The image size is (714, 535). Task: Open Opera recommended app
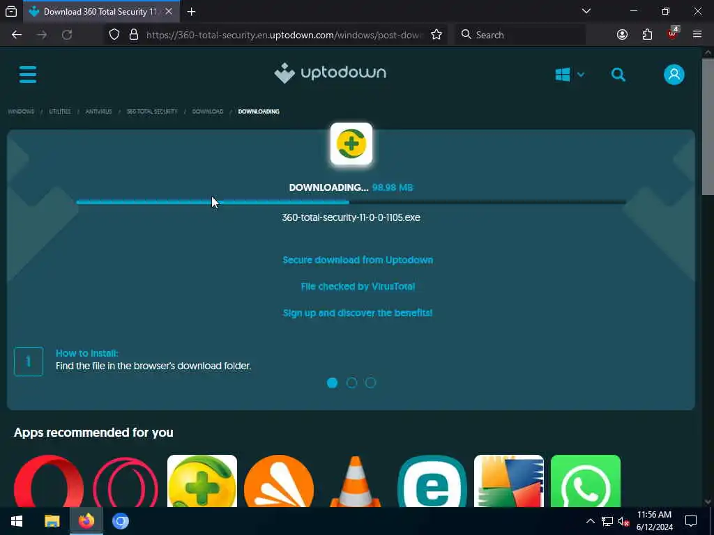point(49,481)
